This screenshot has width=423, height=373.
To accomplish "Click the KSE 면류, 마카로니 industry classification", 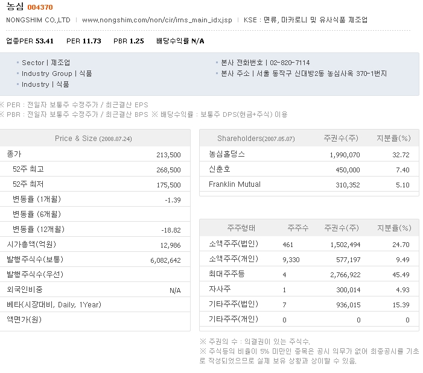I will tap(305, 20).
